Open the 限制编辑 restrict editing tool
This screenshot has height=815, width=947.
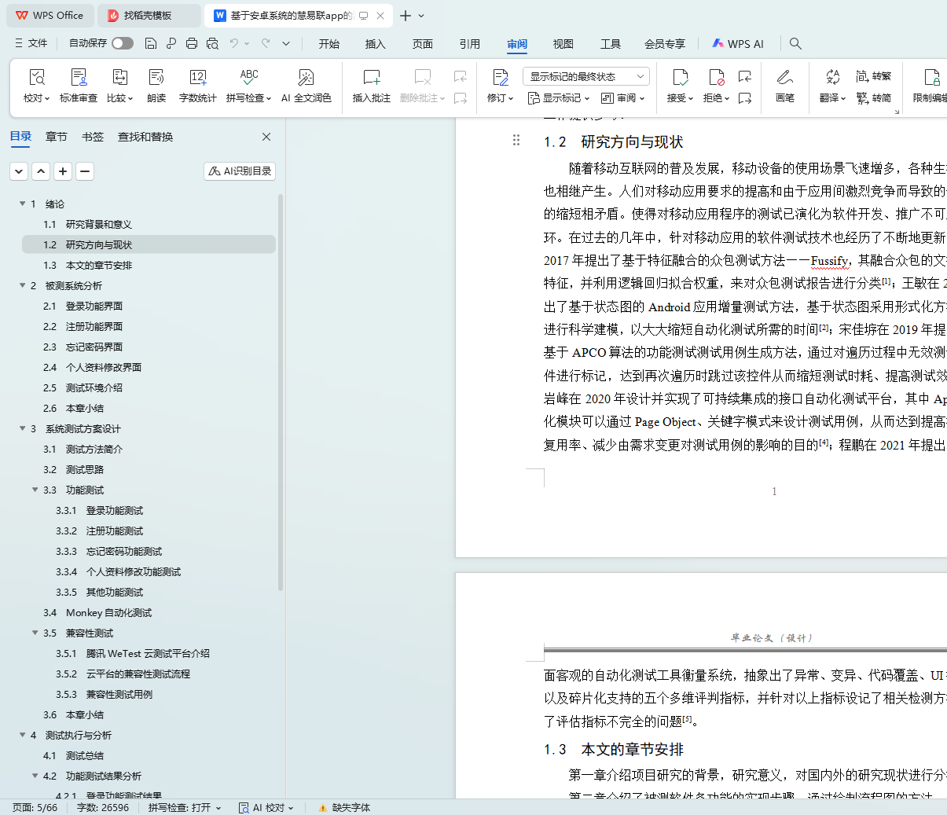(x=931, y=78)
